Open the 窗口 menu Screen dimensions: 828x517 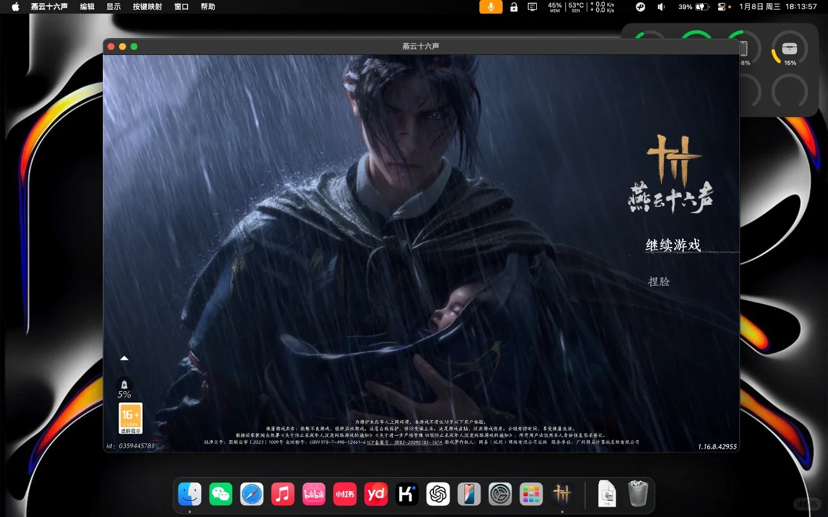pyautogui.click(x=181, y=6)
